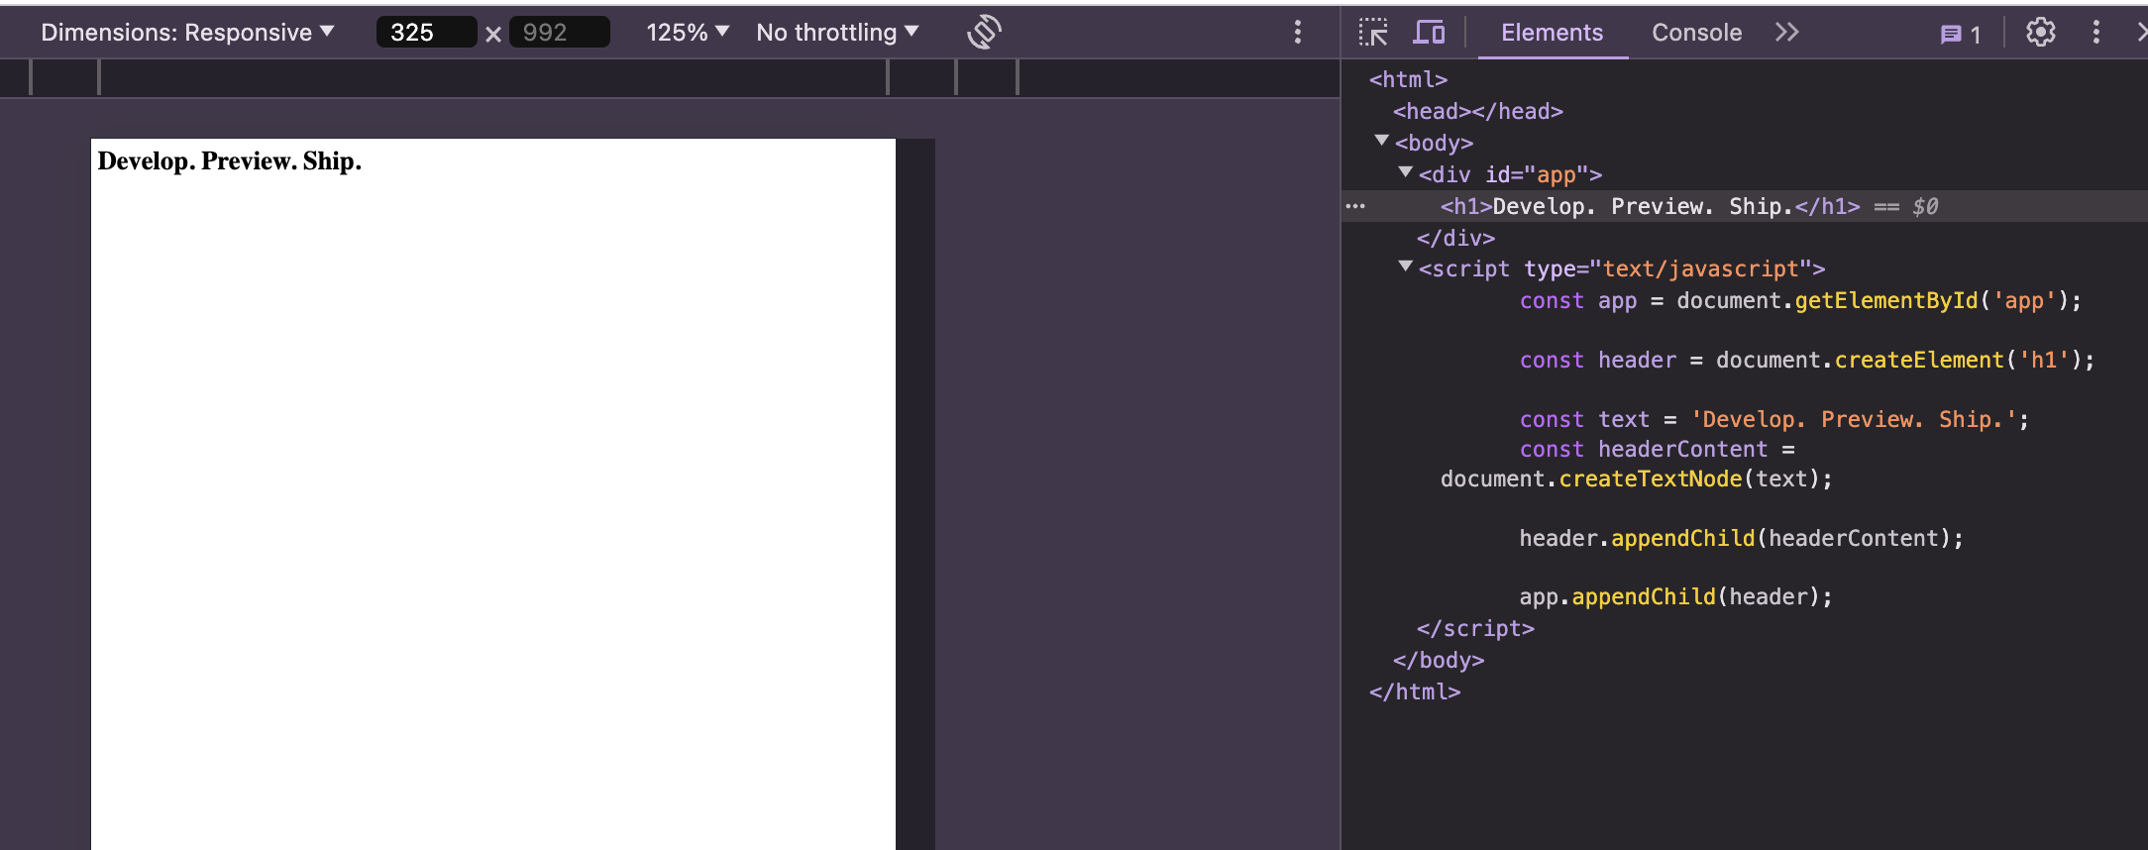Collapse the body element node
The height and width of the screenshot is (850, 2148).
point(1382,142)
